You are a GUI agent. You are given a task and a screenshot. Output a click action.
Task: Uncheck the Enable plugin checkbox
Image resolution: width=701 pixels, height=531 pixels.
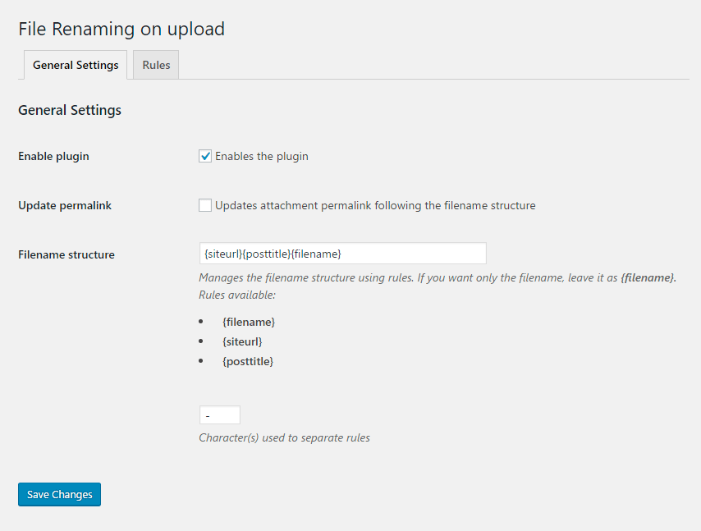coord(205,156)
